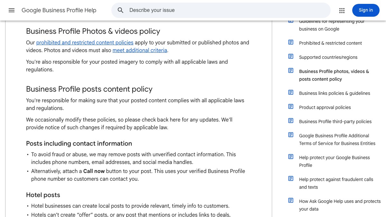Follow meet additional criteria link
The height and width of the screenshot is (217, 386).
(140, 50)
